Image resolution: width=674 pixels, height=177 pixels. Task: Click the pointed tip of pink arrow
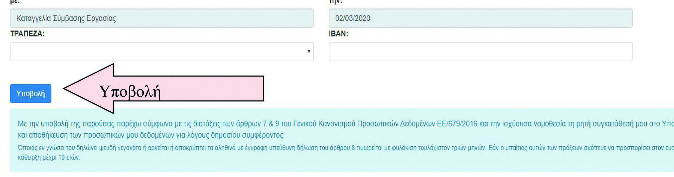tap(66, 89)
